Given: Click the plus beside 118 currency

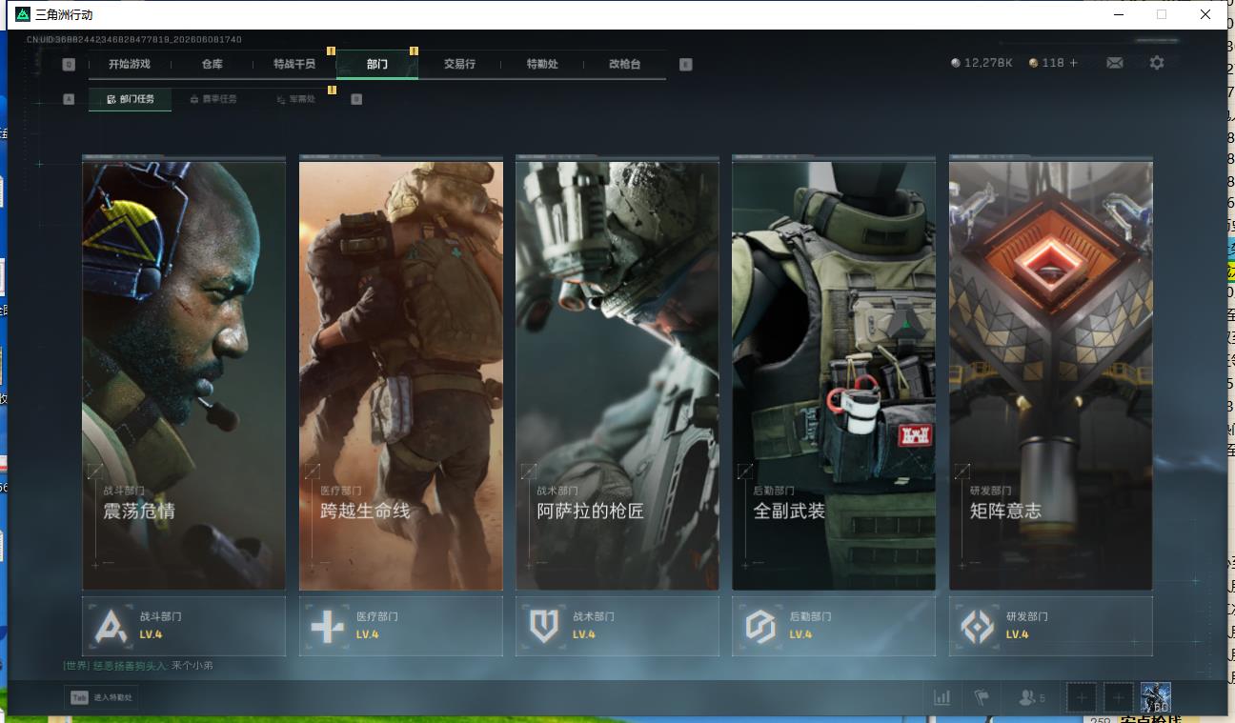Looking at the screenshot, I should click(x=1073, y=63).
